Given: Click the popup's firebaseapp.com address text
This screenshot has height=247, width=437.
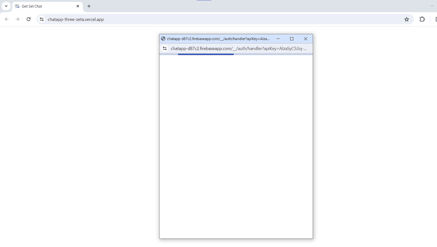Looking at the screenshot, I should coord(239,48).
